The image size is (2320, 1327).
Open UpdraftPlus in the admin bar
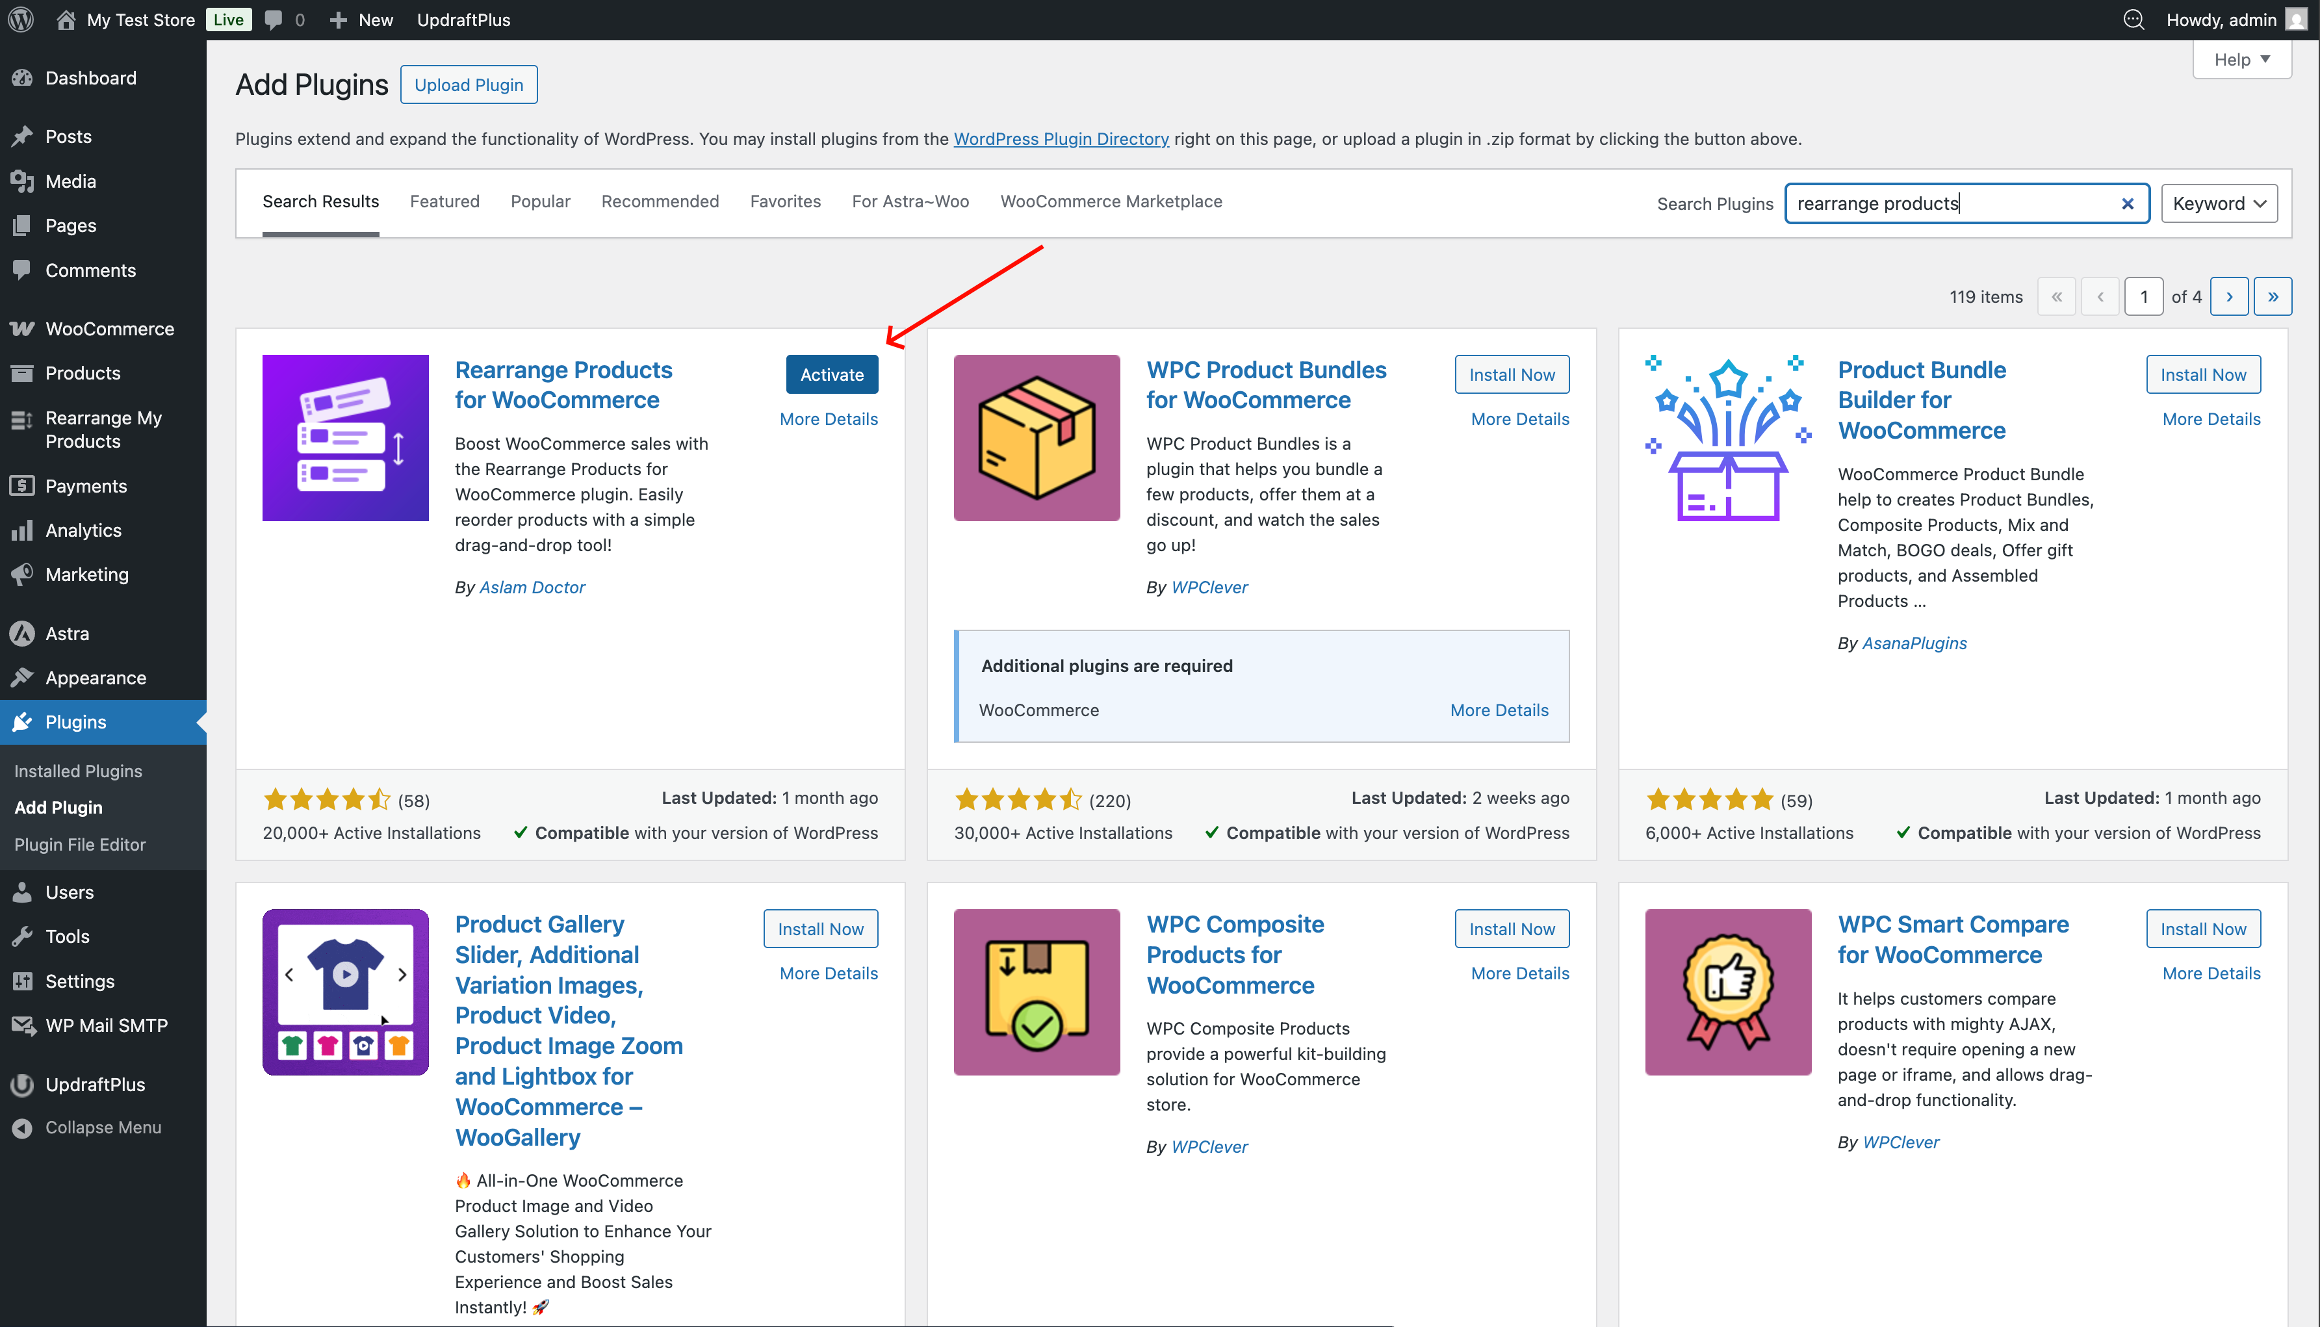point(464,19)
